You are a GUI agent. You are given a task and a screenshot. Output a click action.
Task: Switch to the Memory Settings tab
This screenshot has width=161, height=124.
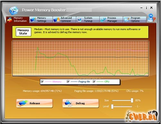41,20
